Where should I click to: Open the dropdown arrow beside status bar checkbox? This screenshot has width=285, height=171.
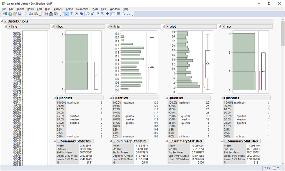point(278,168)
